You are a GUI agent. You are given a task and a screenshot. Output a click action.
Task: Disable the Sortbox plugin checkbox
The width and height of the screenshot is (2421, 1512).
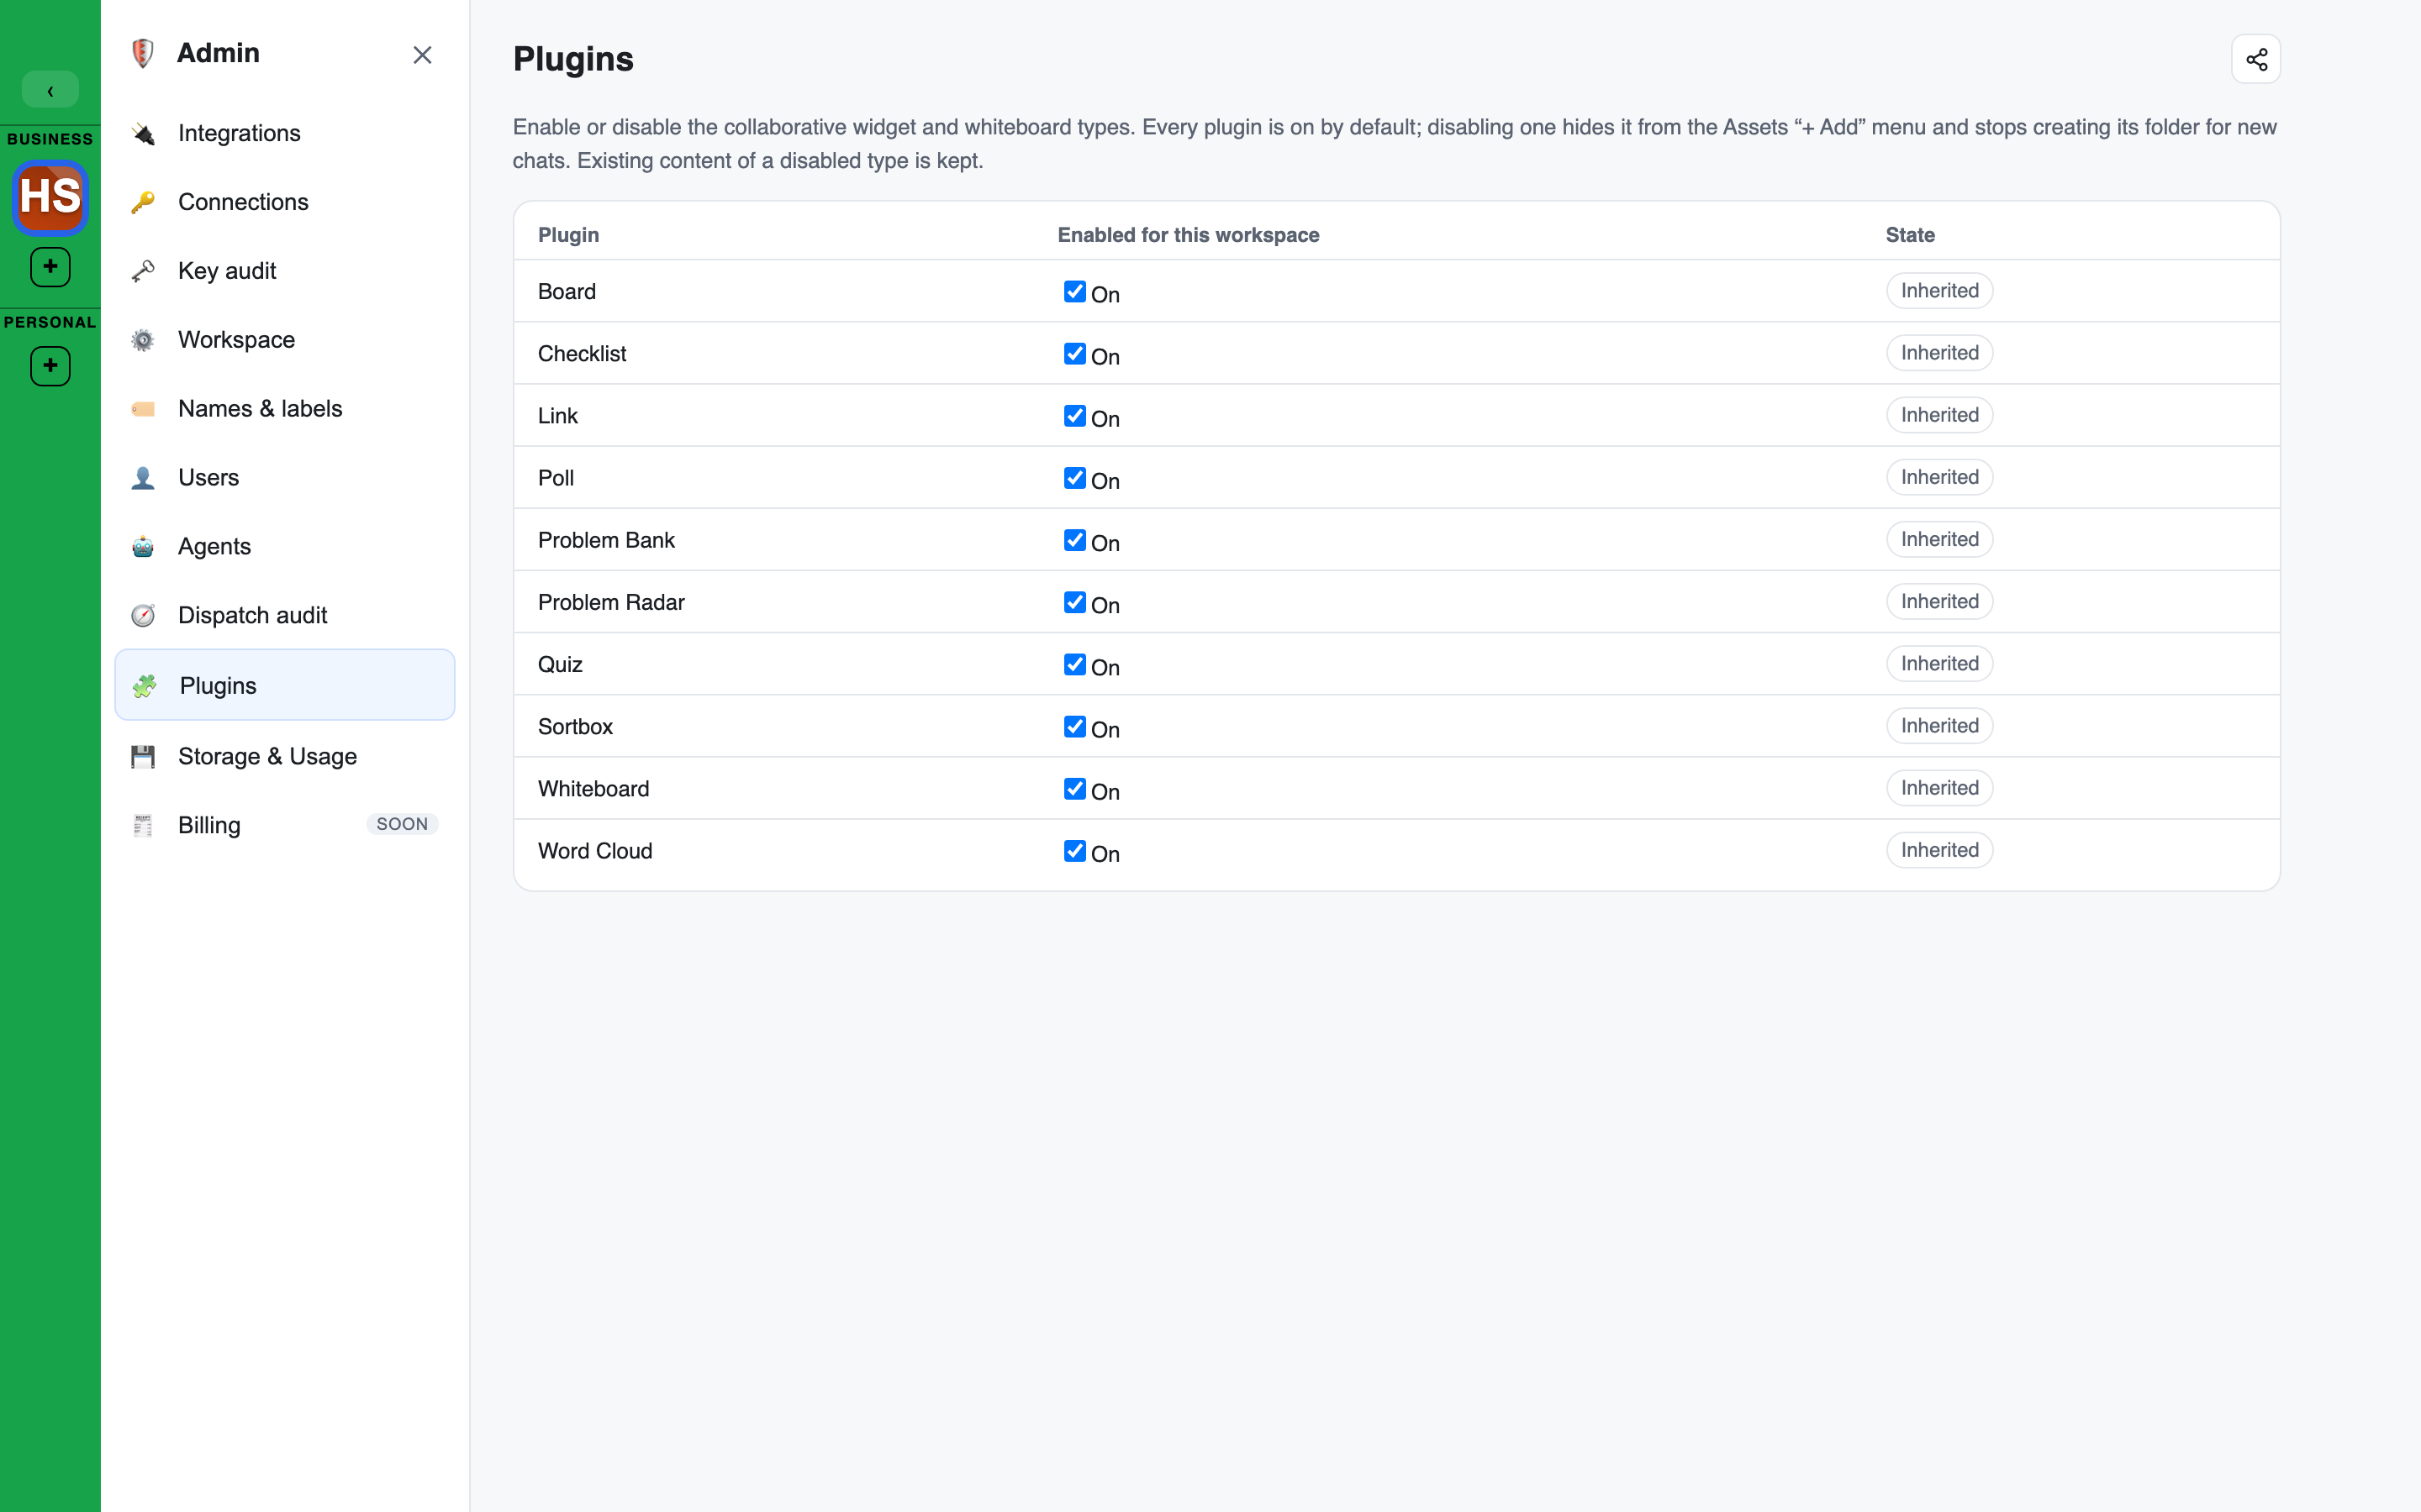(x=1074, y=726)
